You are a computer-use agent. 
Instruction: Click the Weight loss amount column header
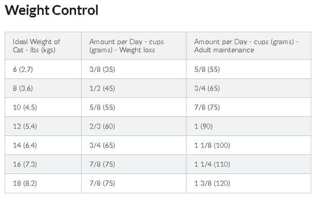134,46
